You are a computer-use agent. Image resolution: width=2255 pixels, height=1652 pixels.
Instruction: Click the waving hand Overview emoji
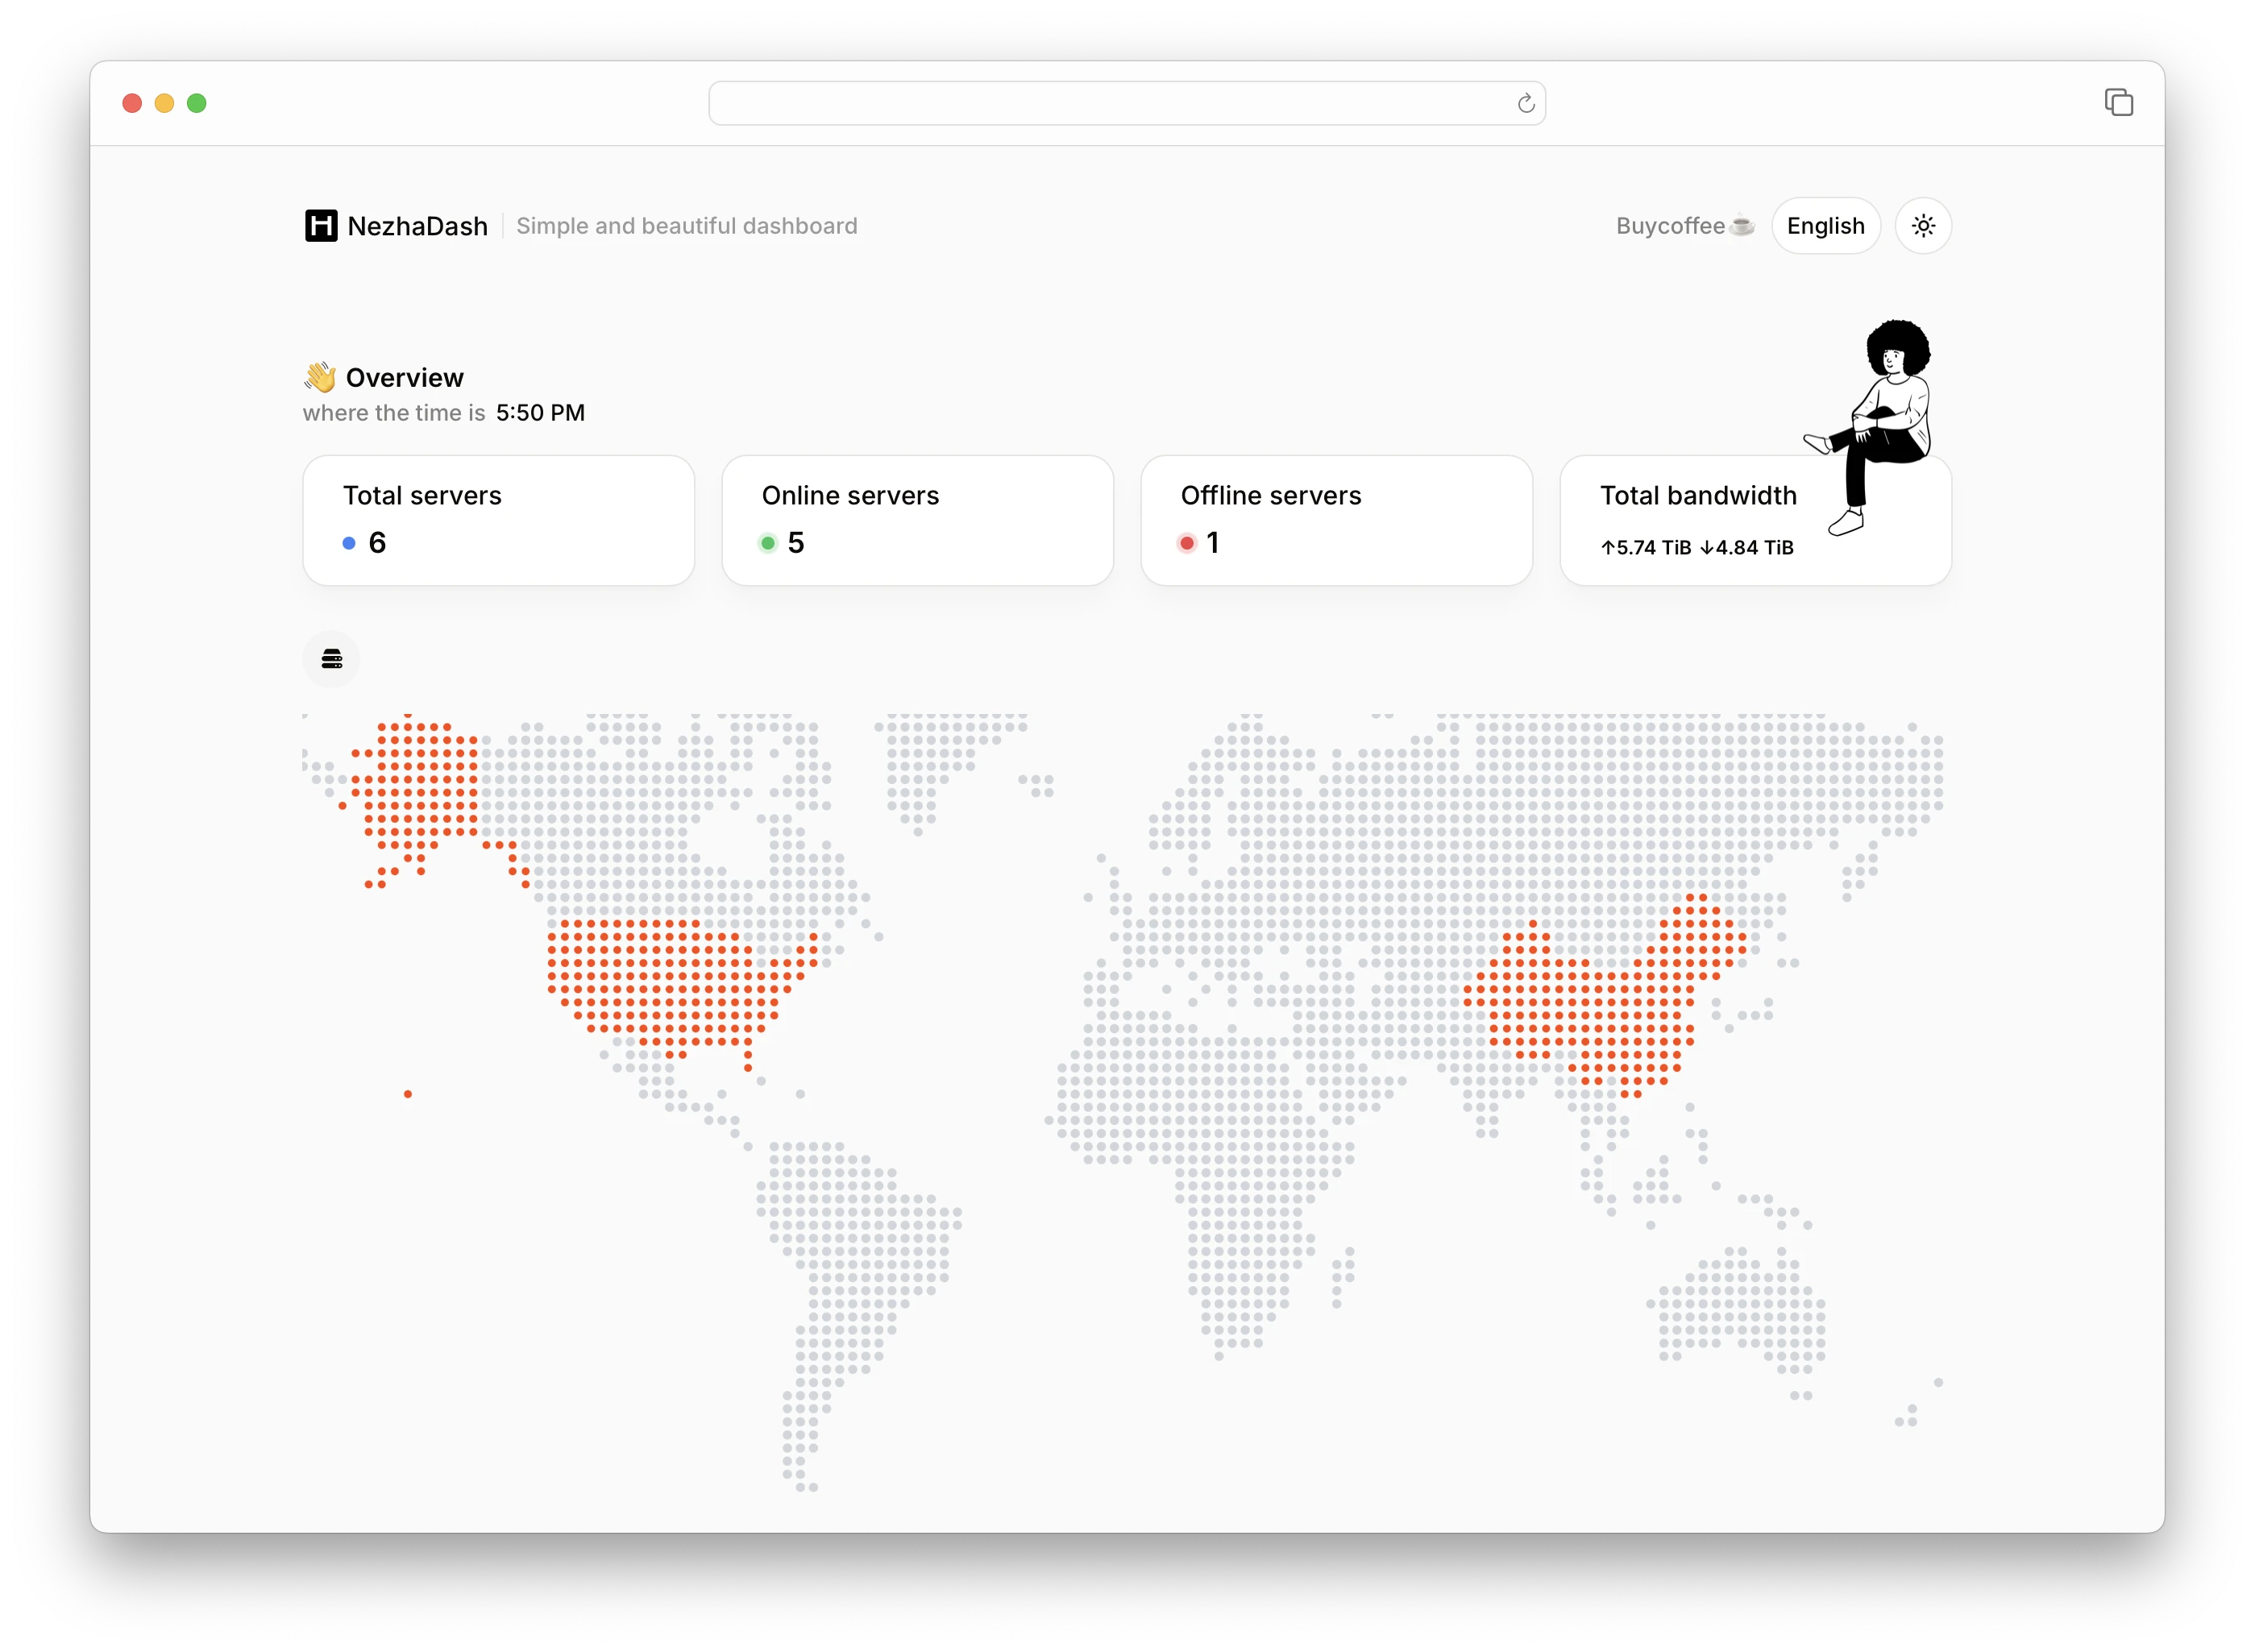320,377
